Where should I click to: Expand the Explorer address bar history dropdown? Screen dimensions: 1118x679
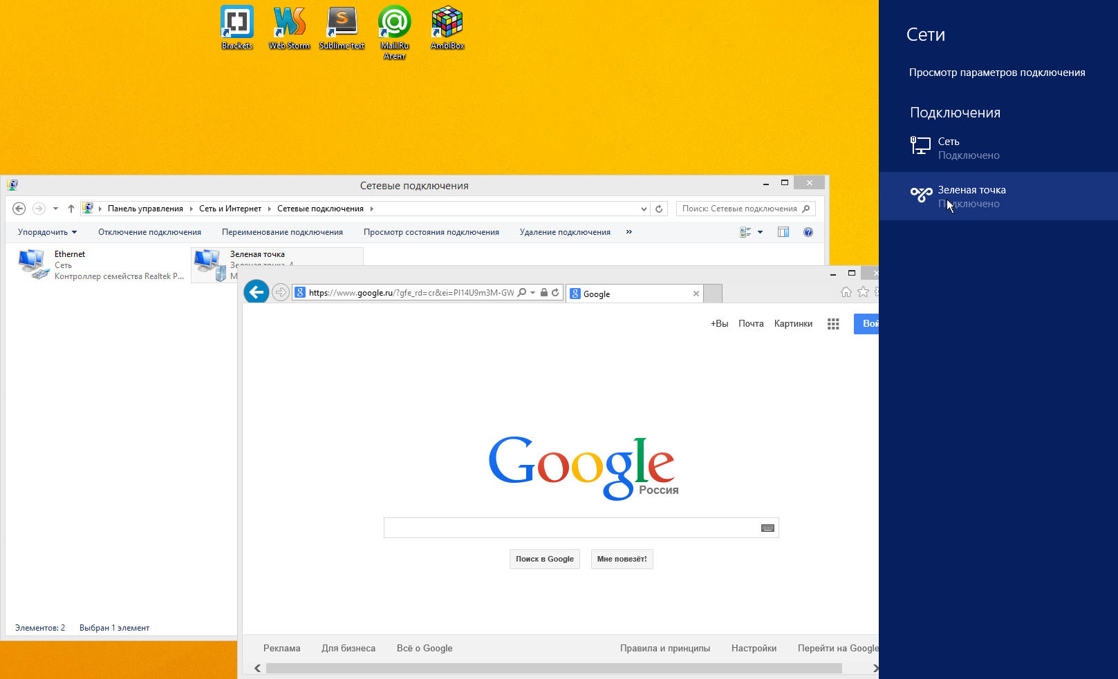[644, 209]
